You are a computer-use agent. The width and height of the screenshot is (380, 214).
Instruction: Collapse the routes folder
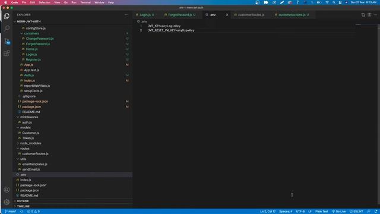coord(25,149)
